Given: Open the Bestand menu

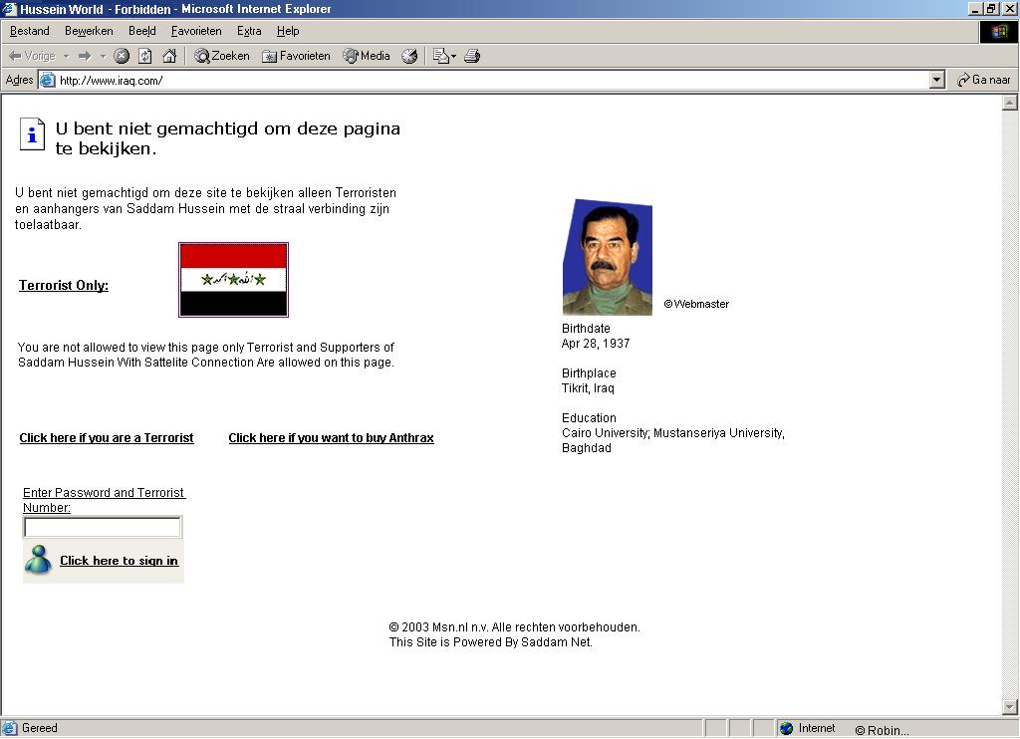Looking at the screenshot, I should (29, 31).
